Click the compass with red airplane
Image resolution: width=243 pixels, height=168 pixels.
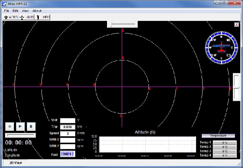click(x=221, y=48)
